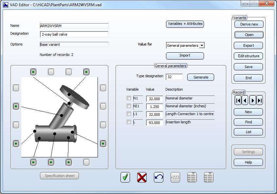Tick the NI1 variable checkbox
Viewport: 277px width, 194px height.
tap(129, 106)
